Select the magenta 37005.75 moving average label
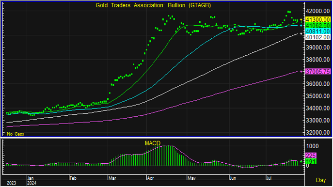 tap(317, 72)
